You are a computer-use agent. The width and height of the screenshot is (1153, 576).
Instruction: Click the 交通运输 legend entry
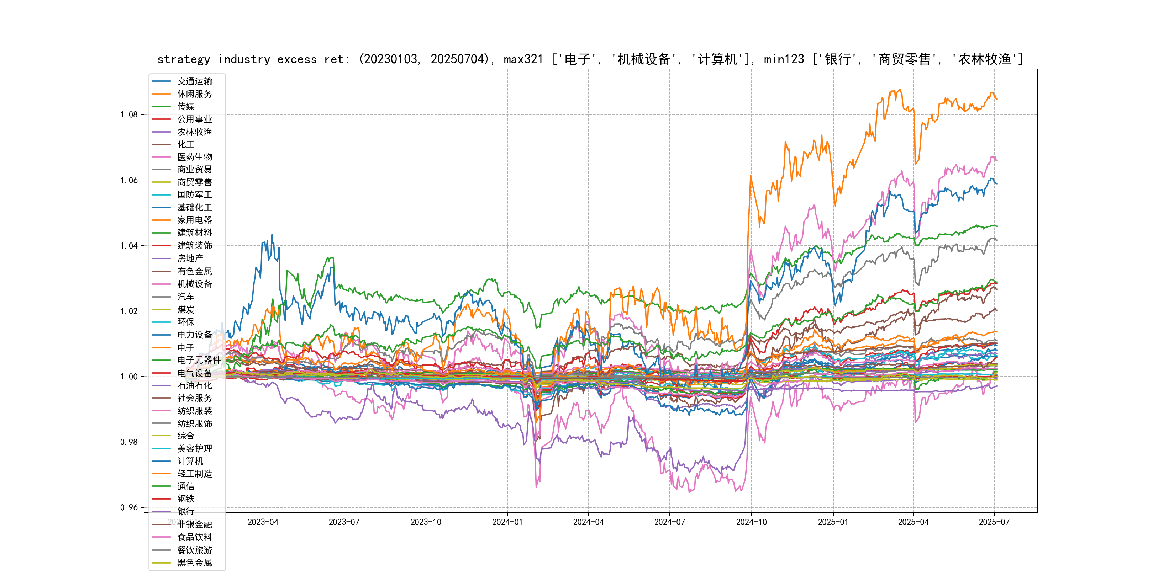(194, 81)
